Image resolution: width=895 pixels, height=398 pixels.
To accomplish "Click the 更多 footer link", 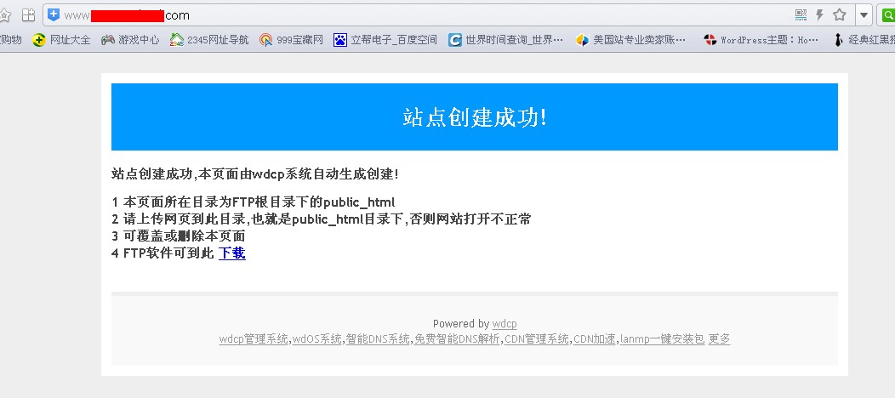I will tap(719, 338).
